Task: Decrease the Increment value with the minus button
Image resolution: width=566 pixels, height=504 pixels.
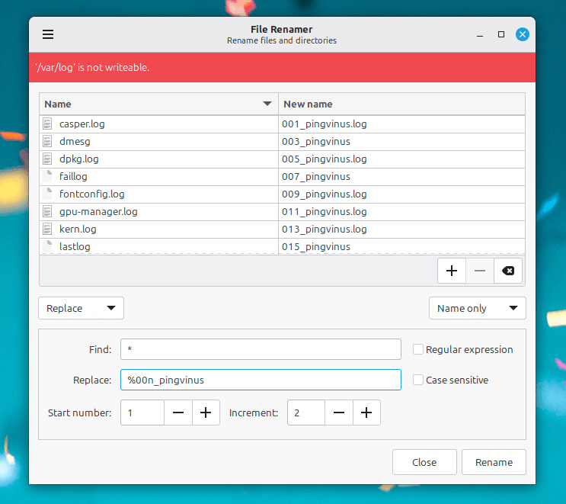Action: tap(339, 413)
